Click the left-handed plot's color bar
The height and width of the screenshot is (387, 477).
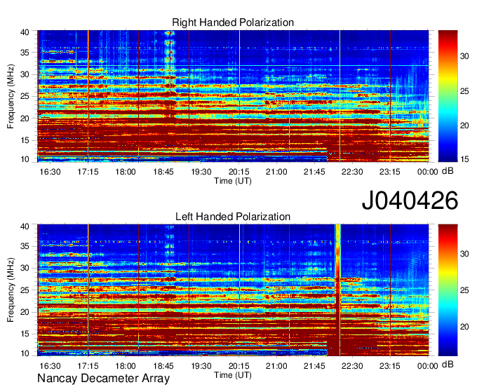click(448, 290)
